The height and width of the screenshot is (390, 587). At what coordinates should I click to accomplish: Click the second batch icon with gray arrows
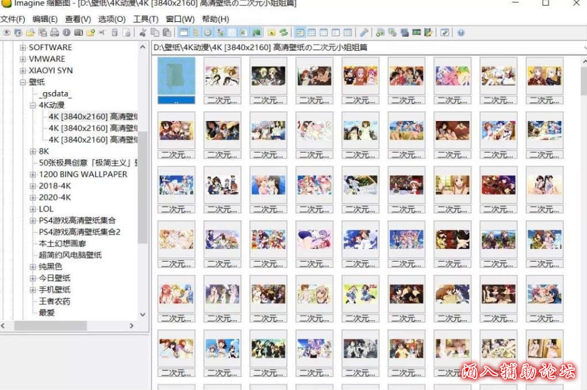[x=392, y=33]
